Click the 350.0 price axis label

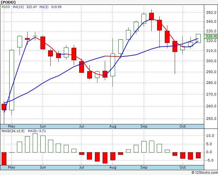coord(211,13)
